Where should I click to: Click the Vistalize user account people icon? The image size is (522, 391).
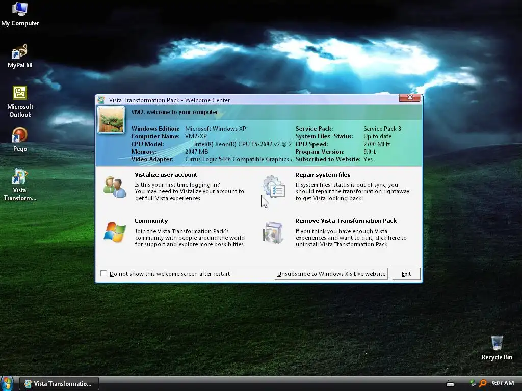115,187
